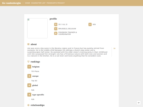Click the trophy icon beside rankings
This screenshot has width=143, height=107.
coord(28,62)
